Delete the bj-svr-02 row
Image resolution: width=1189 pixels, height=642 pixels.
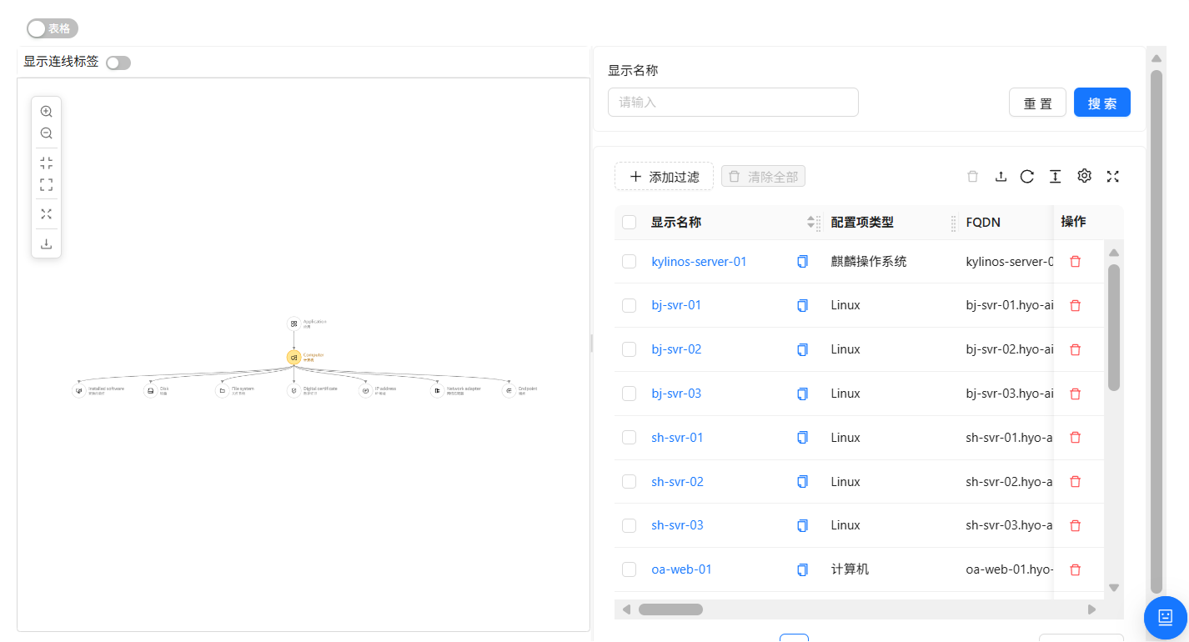[x=1075, y=349]
